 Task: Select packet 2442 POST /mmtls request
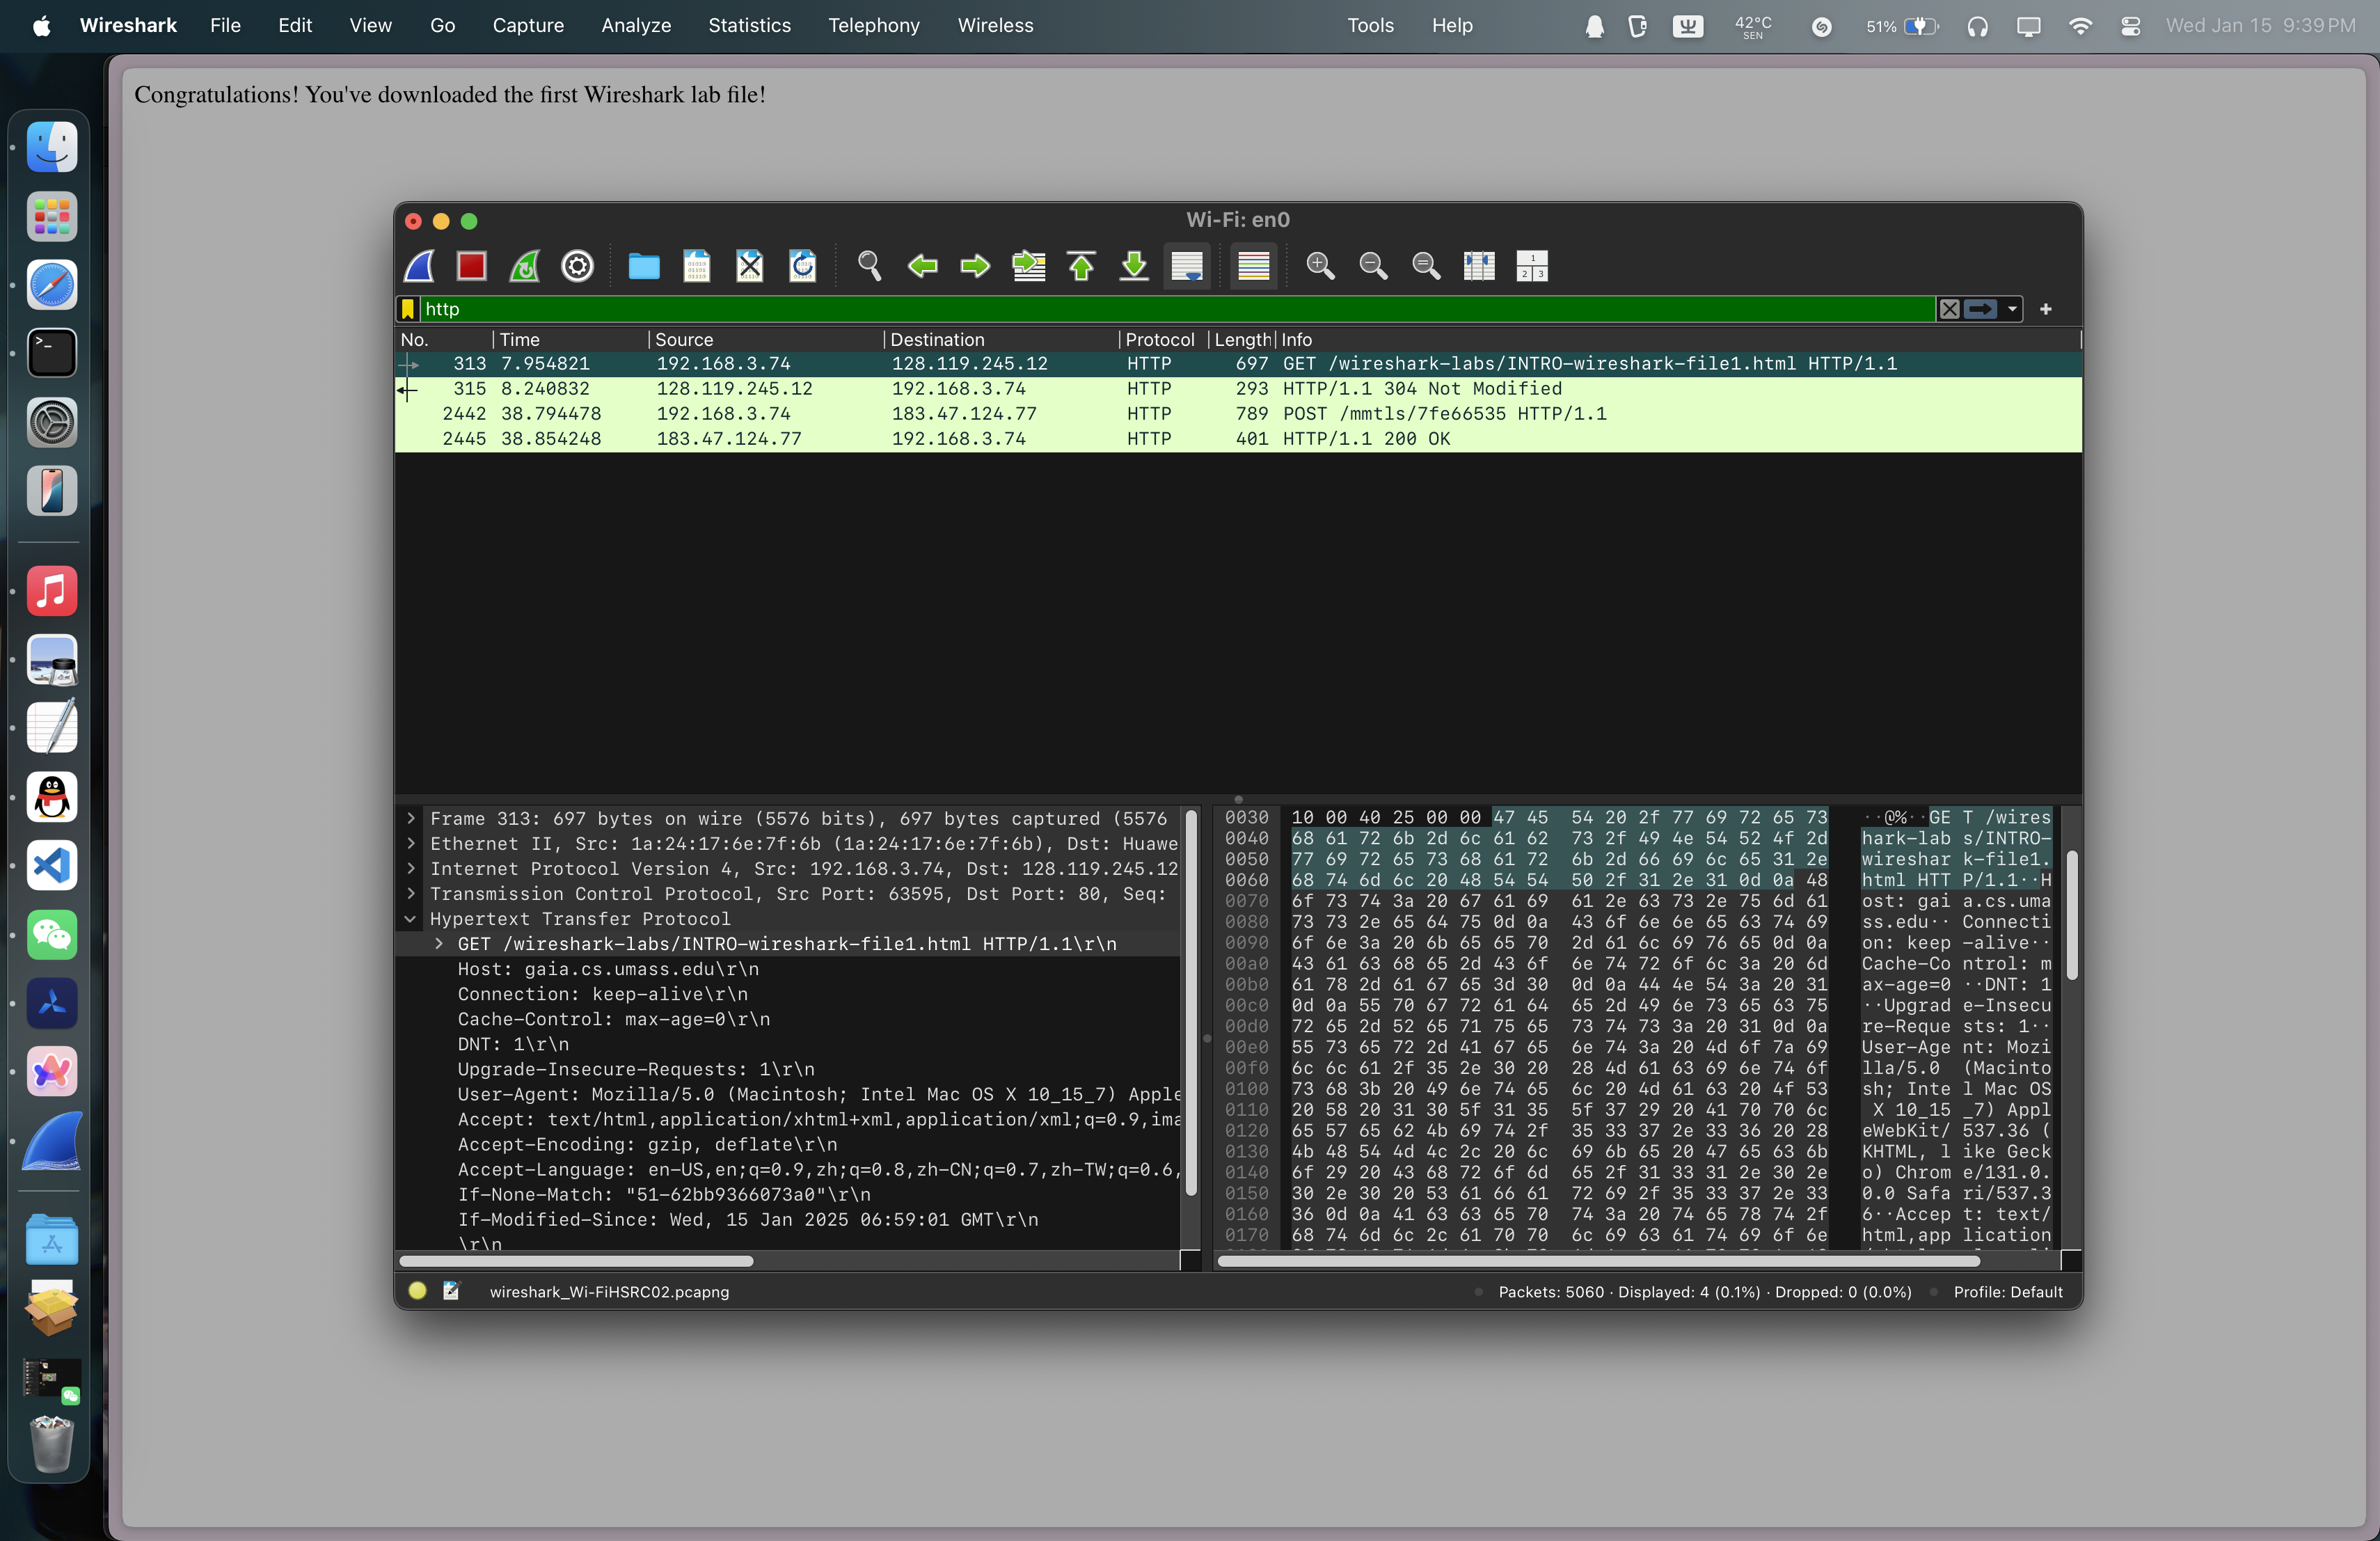(x=1238, y=414)
